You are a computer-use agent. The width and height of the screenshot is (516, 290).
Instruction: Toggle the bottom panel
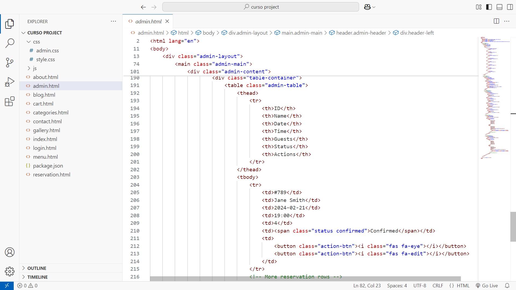click(499, 7)
